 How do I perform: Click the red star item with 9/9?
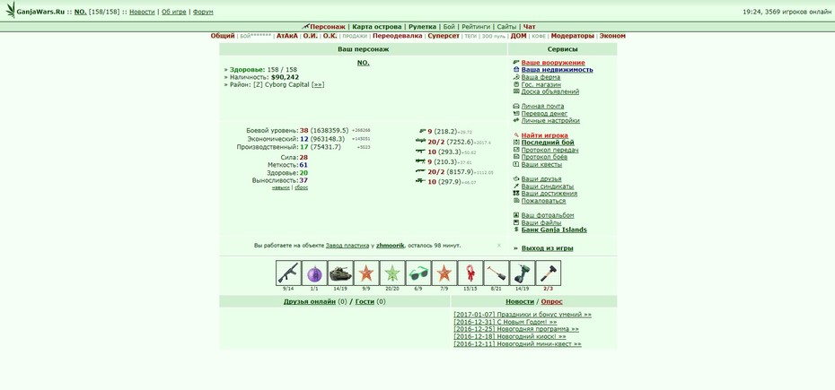366,273
